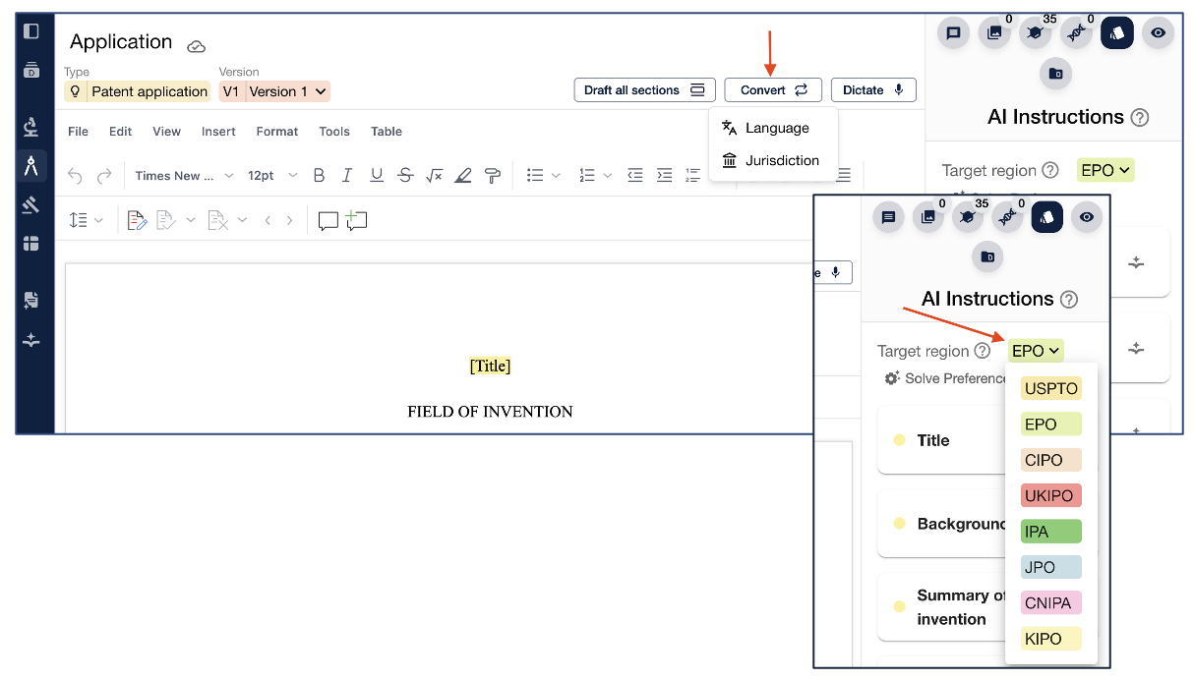Add a comment with plus bubble icon

point(356,220)
